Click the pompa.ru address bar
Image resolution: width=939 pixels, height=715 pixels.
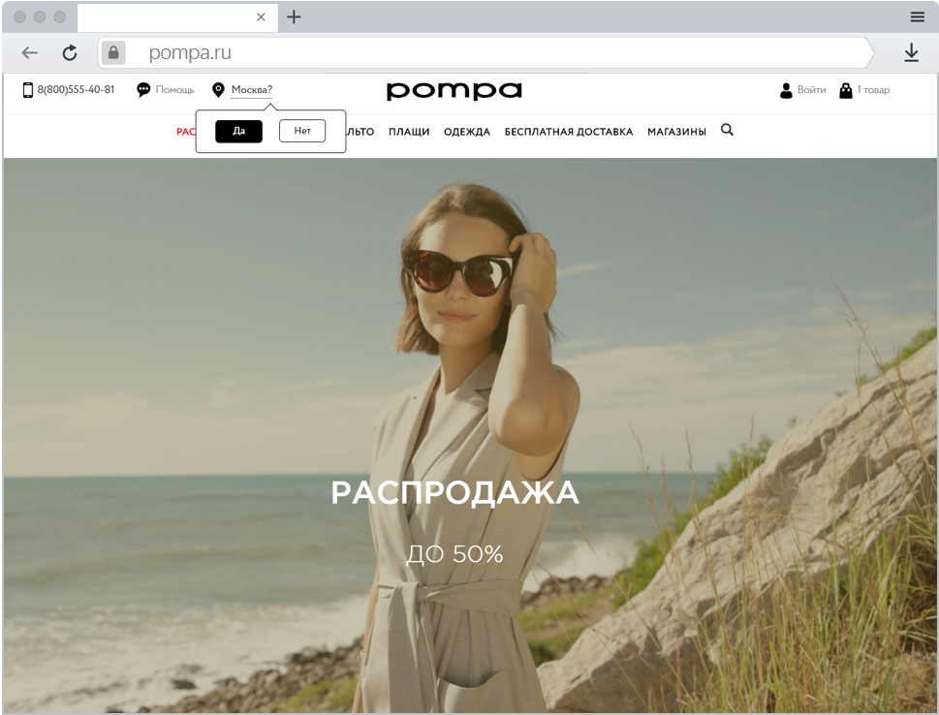point(485,52)
